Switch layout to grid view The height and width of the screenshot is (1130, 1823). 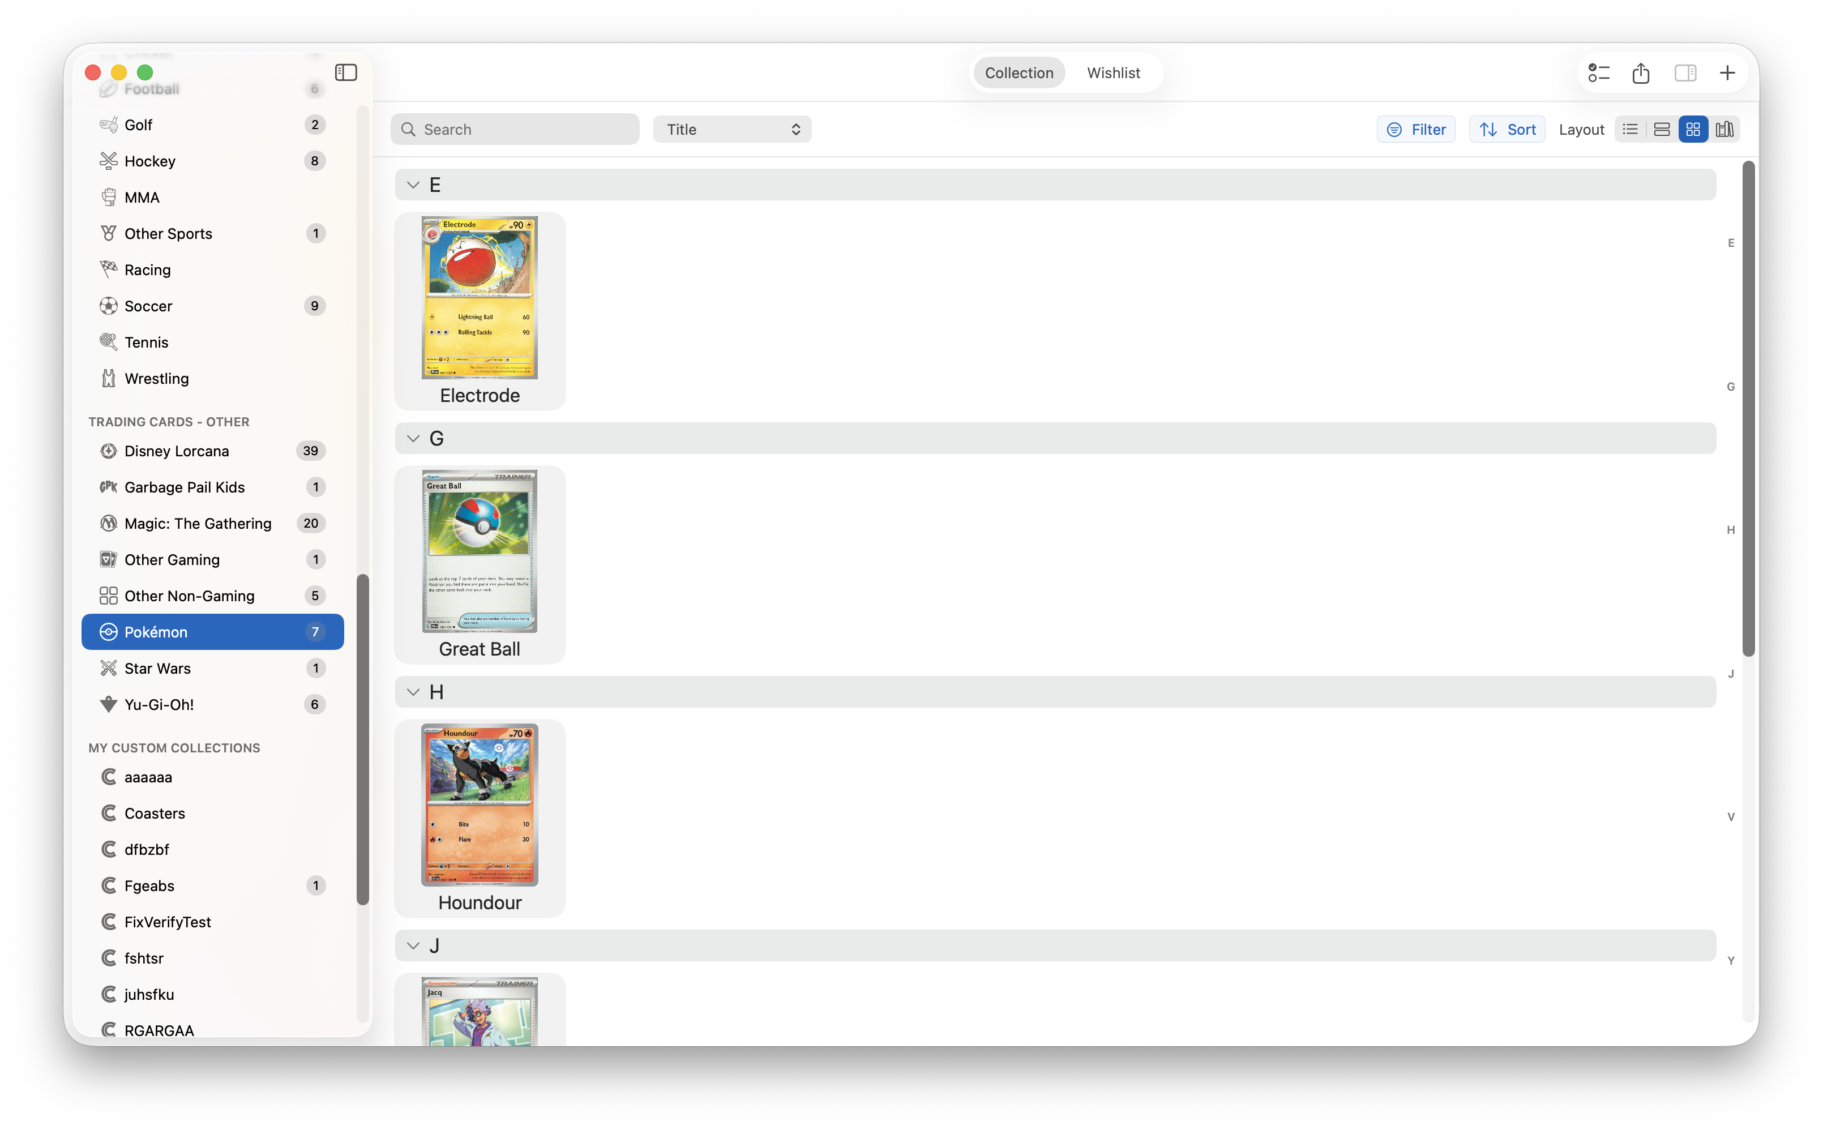click(1692, 129)
